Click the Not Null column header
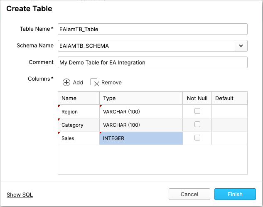 point(197,98)
